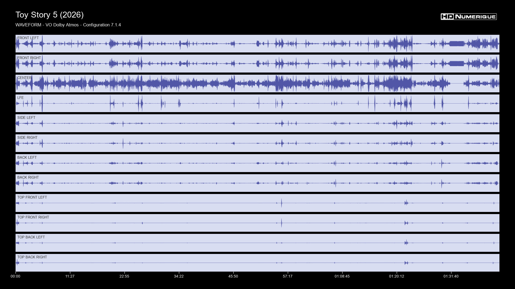The height and width of the screenshot is (289, 515).
Task: Click the 00:00 timeline marker
Action: (16, 276)
